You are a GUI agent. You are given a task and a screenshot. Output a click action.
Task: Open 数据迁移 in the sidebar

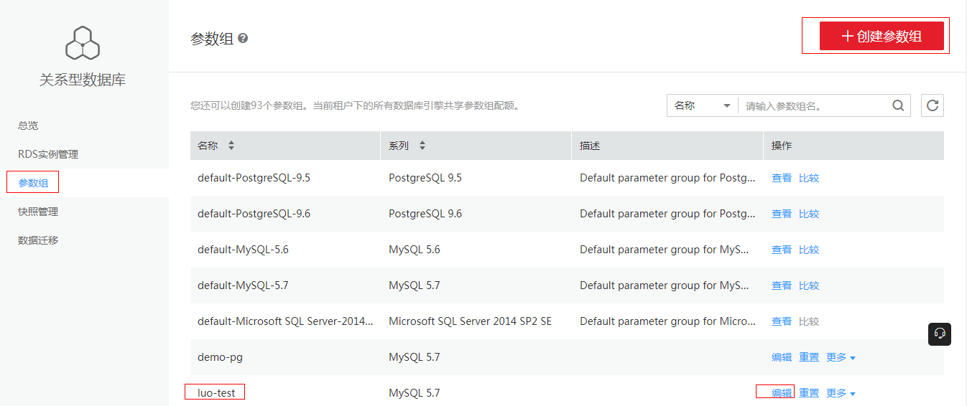pyautogui.click(x=38, y=240)
